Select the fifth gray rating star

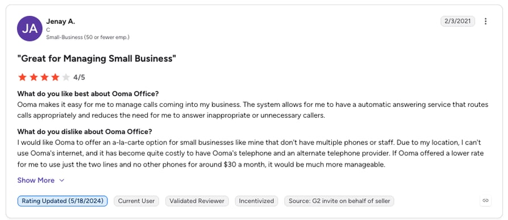point(66,77)
